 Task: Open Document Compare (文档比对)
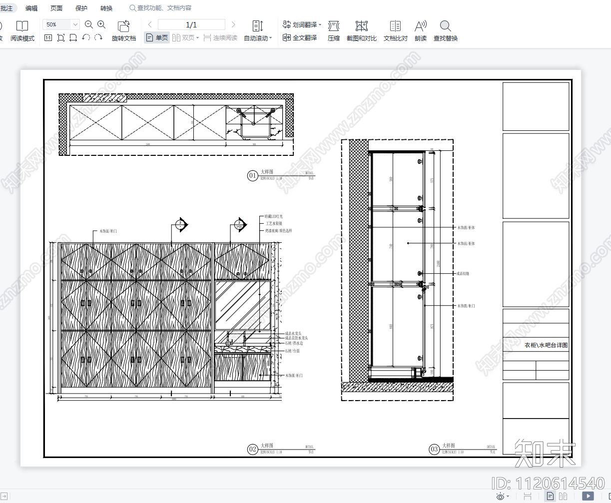[395, 31]
